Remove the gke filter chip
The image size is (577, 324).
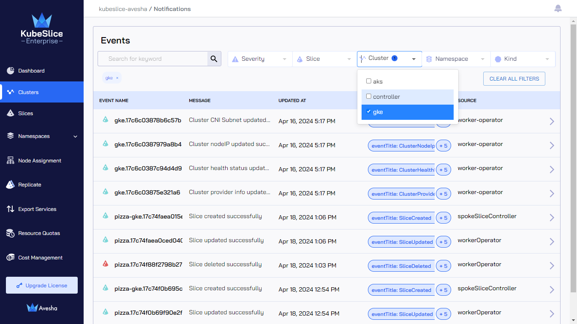point(117,78)
